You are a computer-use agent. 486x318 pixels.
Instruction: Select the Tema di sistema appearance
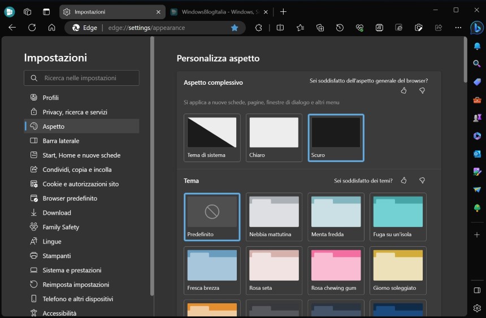pyautogui.click(x=212, y=138)
